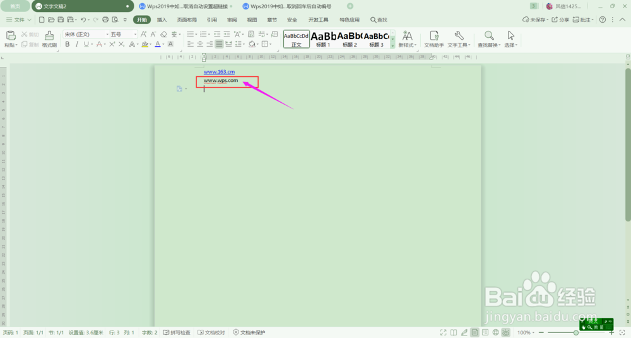
Task: Open the 文档助手 document assistant
Action: coord(434,39)
